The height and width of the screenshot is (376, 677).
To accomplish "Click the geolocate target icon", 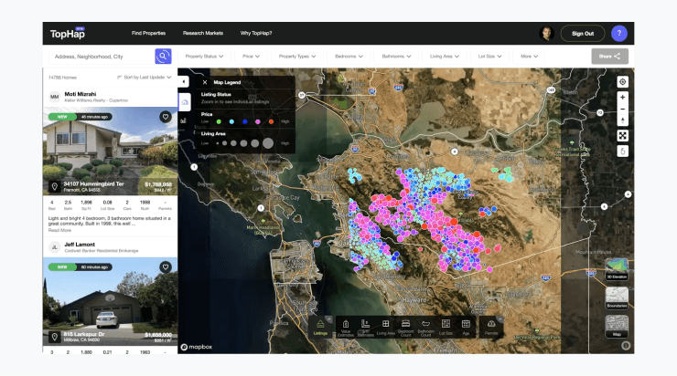I will click(x=622, y=82).
